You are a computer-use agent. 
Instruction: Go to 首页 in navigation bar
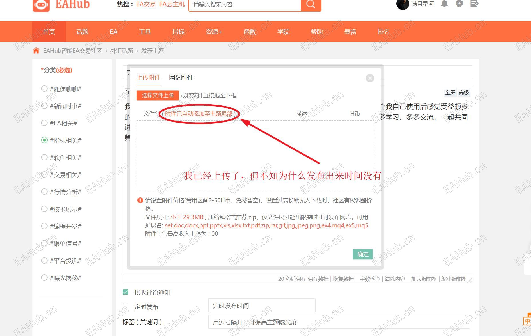[49, 32]
